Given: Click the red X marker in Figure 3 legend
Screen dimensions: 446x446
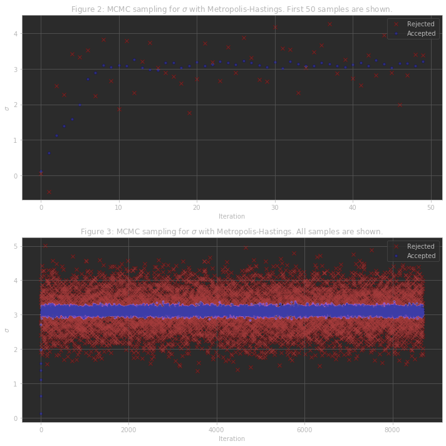Looking at the screenshot, I should point(397,246).
